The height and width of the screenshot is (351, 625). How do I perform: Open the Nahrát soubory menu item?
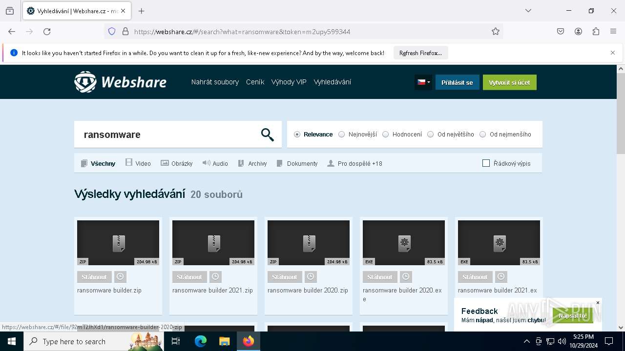click(215, 82)
